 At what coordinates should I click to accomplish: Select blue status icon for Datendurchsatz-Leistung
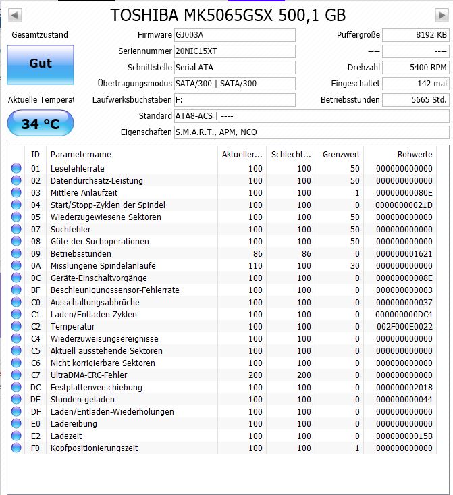(16, 180)
